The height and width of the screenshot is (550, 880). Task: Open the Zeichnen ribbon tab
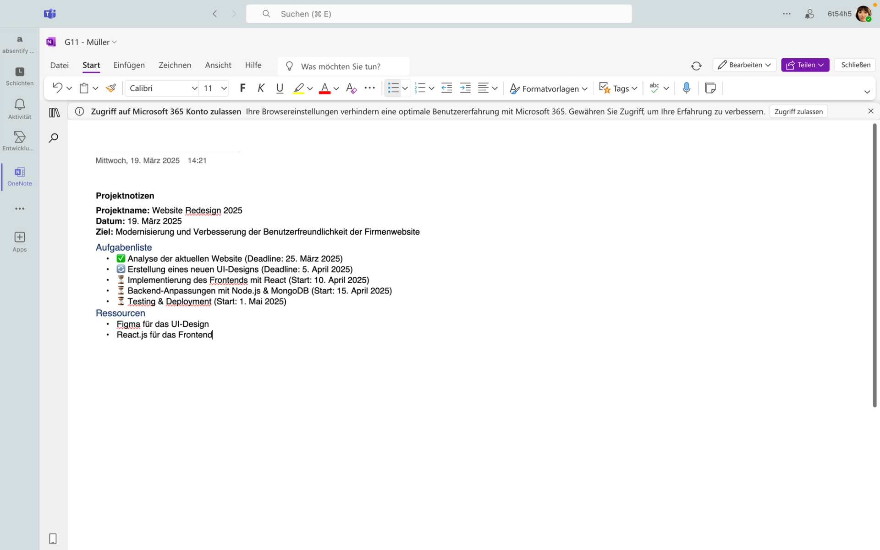point(175,65)
